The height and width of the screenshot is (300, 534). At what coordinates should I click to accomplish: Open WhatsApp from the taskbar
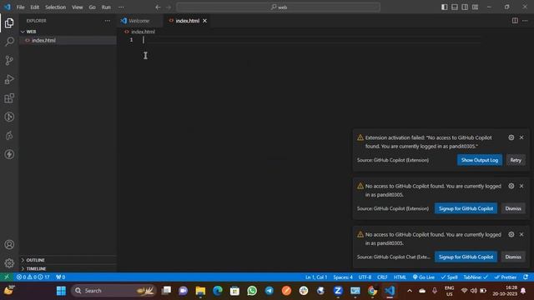(x=252, y=291)
